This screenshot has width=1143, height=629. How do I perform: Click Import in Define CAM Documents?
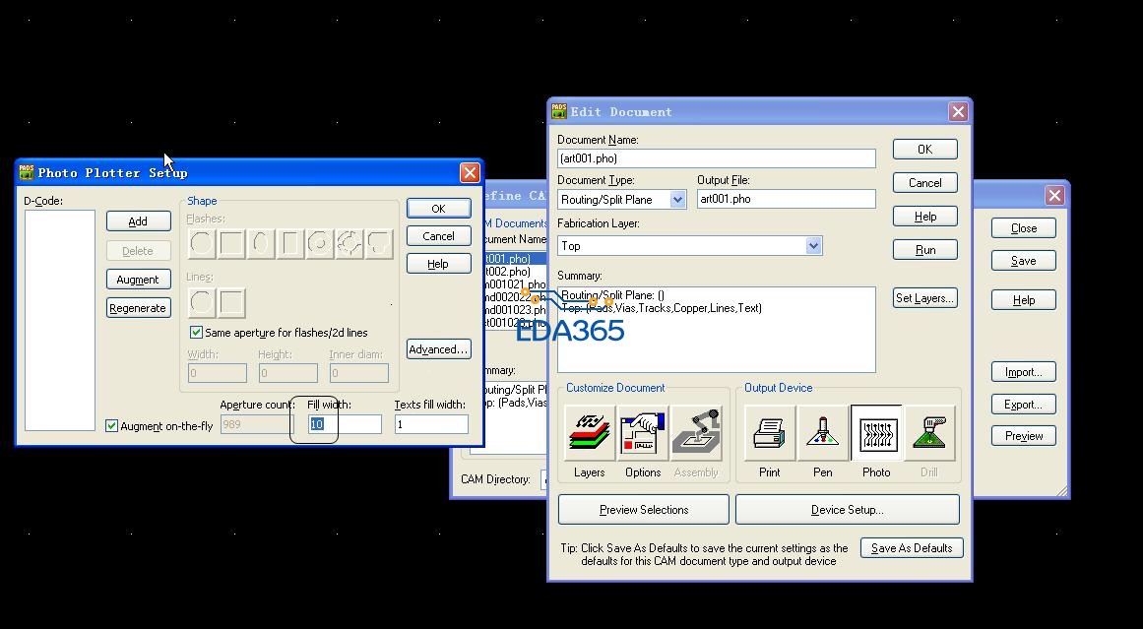tap(1024, 372)
